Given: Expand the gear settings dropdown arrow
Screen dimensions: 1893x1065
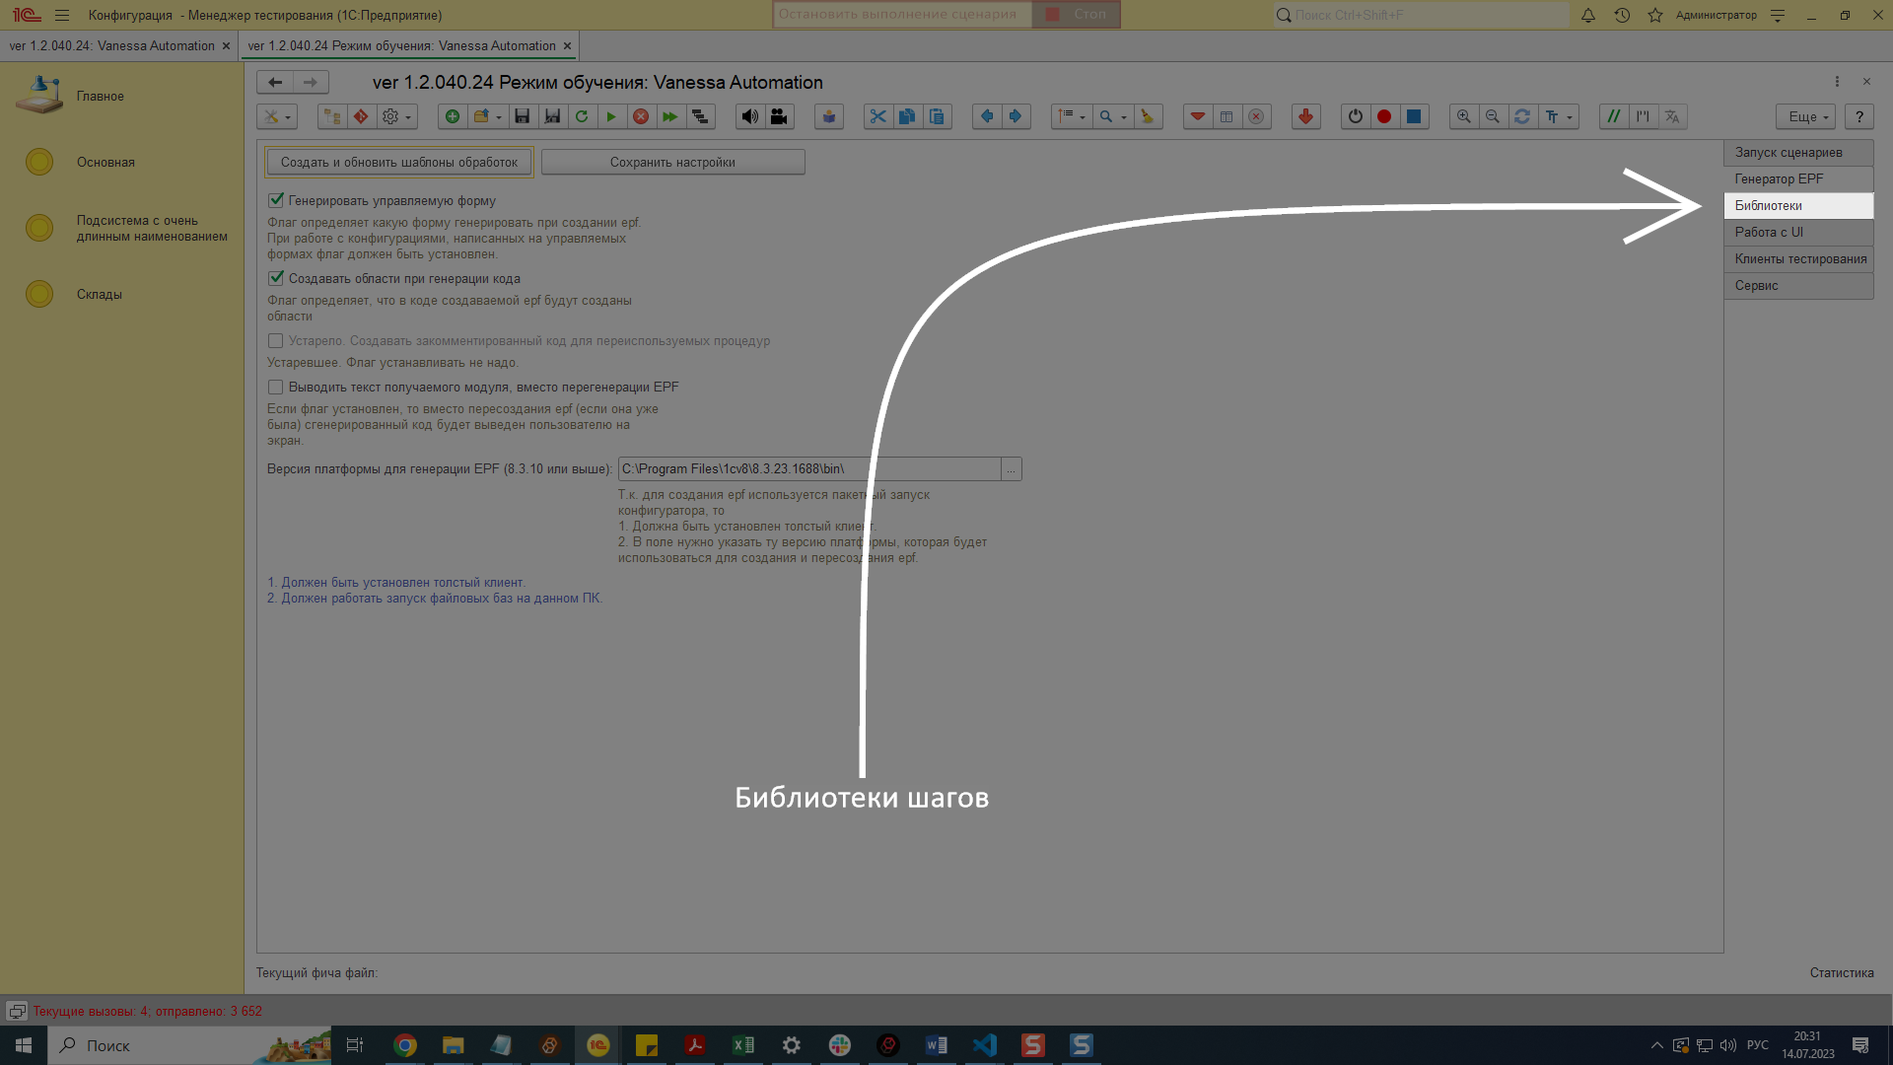Looking at the screenshot, I should (x=407, y=116).
